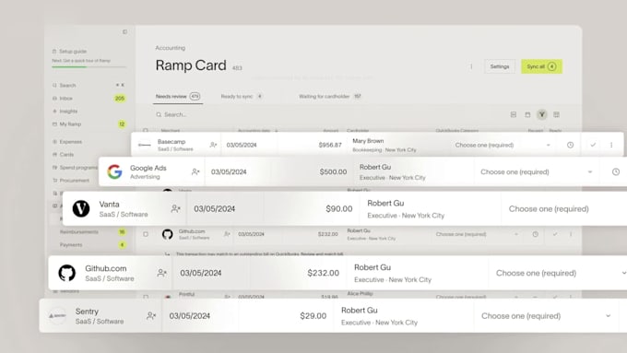Screen dimensions: 627x353
Task: Click cardholder name Mary Brown
Action: click(368, 141)
